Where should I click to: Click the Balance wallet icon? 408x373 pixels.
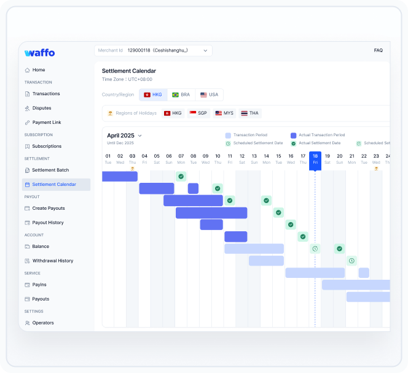pos(27,247)
